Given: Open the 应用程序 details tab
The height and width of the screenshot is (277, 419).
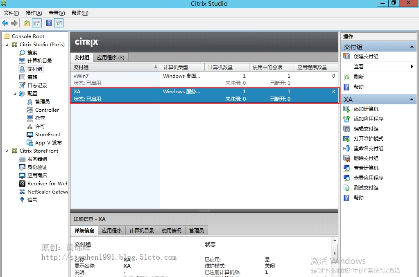Looking at the screenshot, I should [112, 231].
